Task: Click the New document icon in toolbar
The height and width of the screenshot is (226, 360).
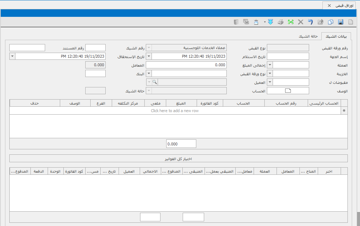Action: [351, 22]
